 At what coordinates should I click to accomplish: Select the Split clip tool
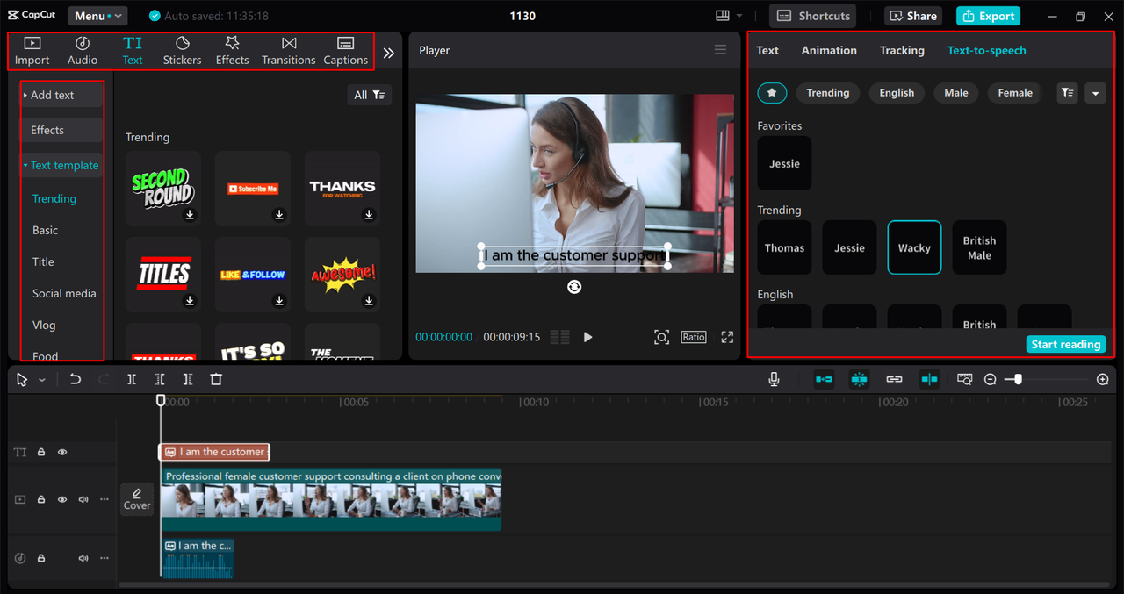click(132, 379)
